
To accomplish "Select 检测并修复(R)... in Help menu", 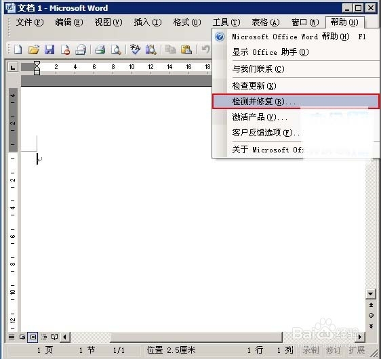I will pyautogui.click(x=296, y=101).
